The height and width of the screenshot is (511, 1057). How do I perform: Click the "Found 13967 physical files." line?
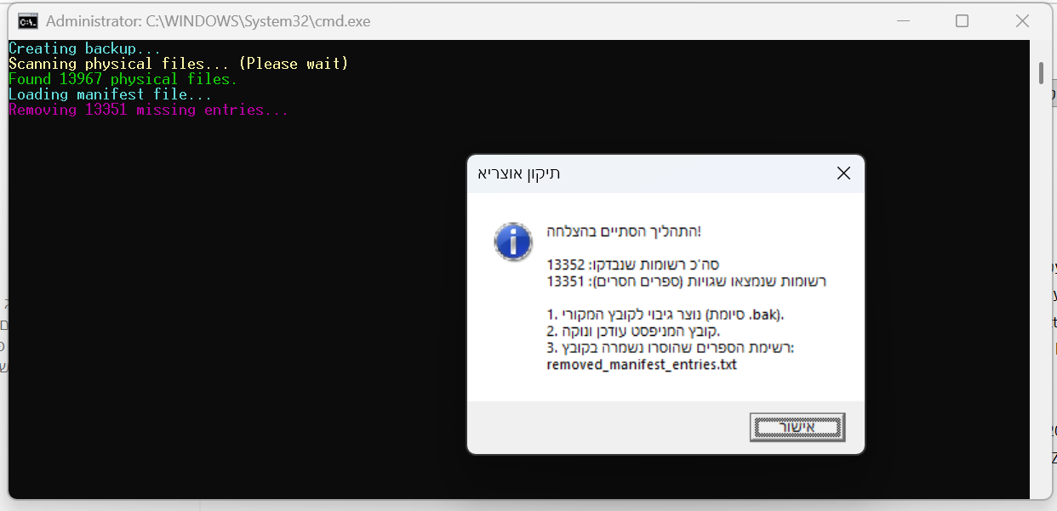pos(123,79)
